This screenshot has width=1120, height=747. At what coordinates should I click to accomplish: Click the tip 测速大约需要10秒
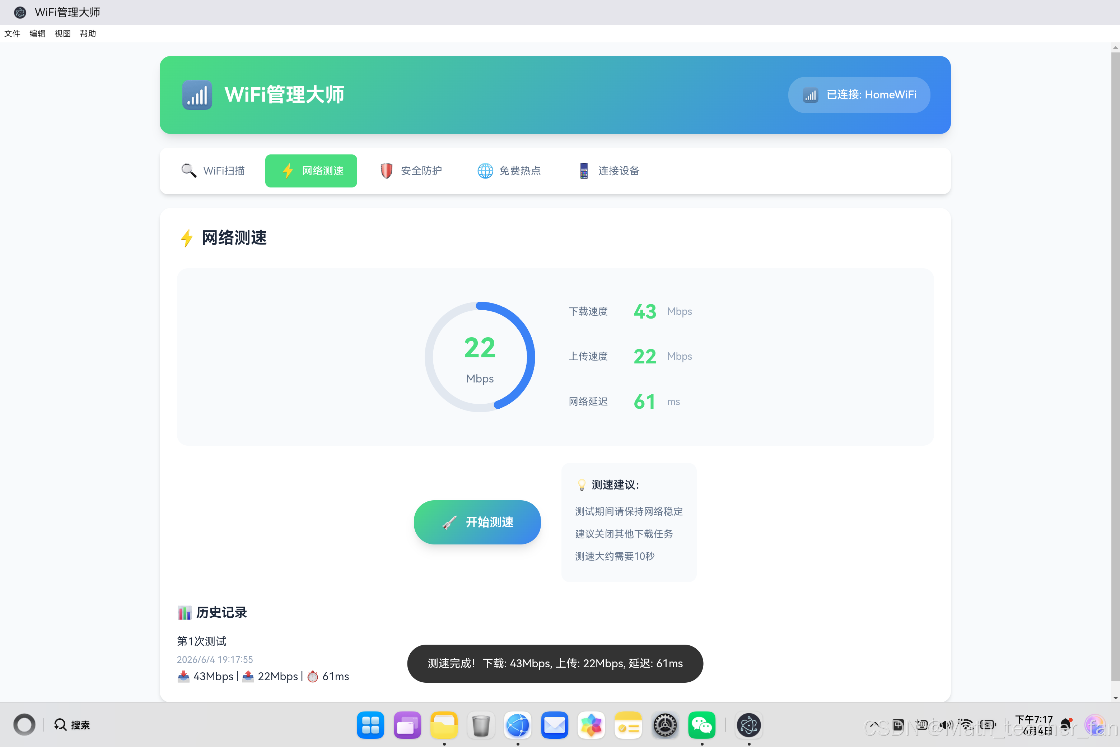coord(614,556)
